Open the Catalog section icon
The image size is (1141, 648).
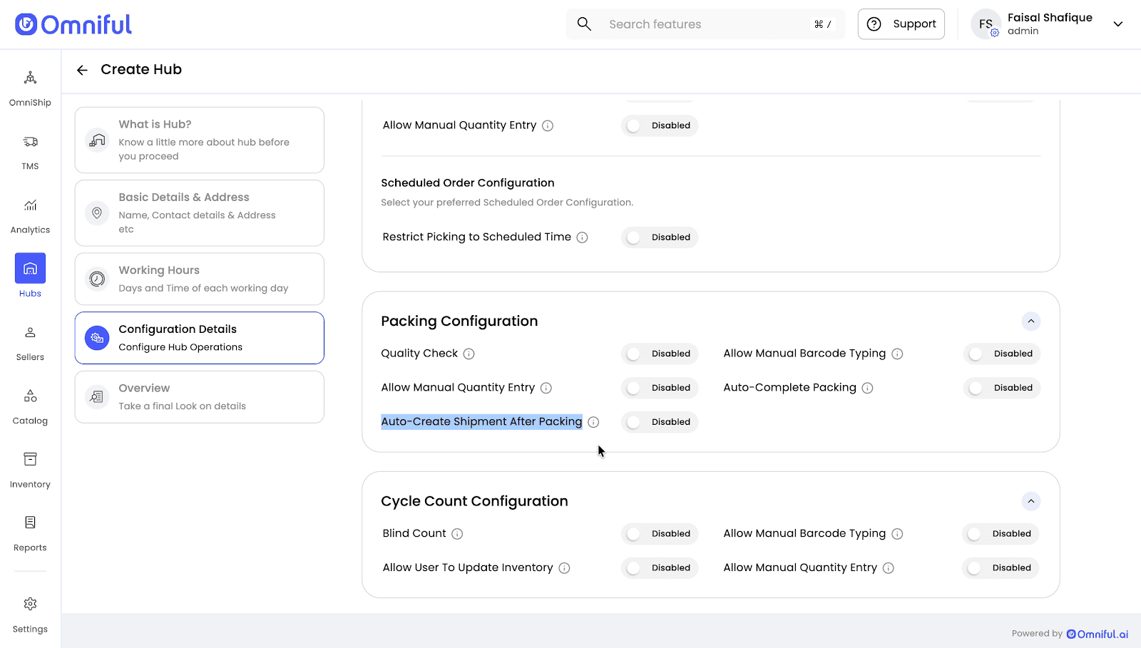pyautogui.click(x=30, y=396)
